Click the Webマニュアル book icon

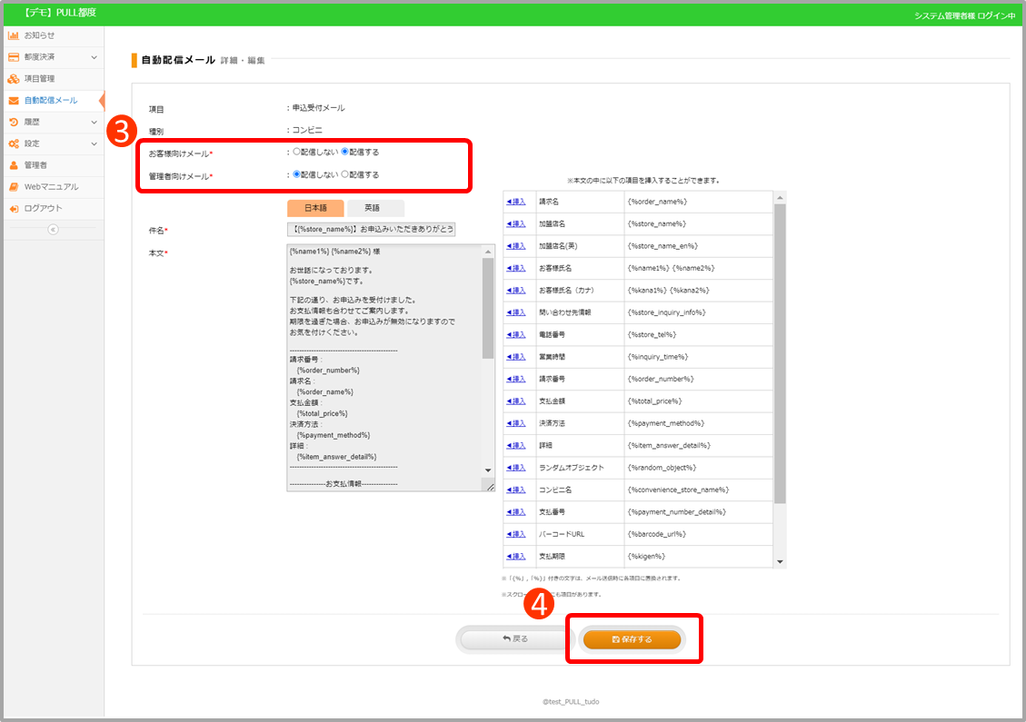(14, 187)
